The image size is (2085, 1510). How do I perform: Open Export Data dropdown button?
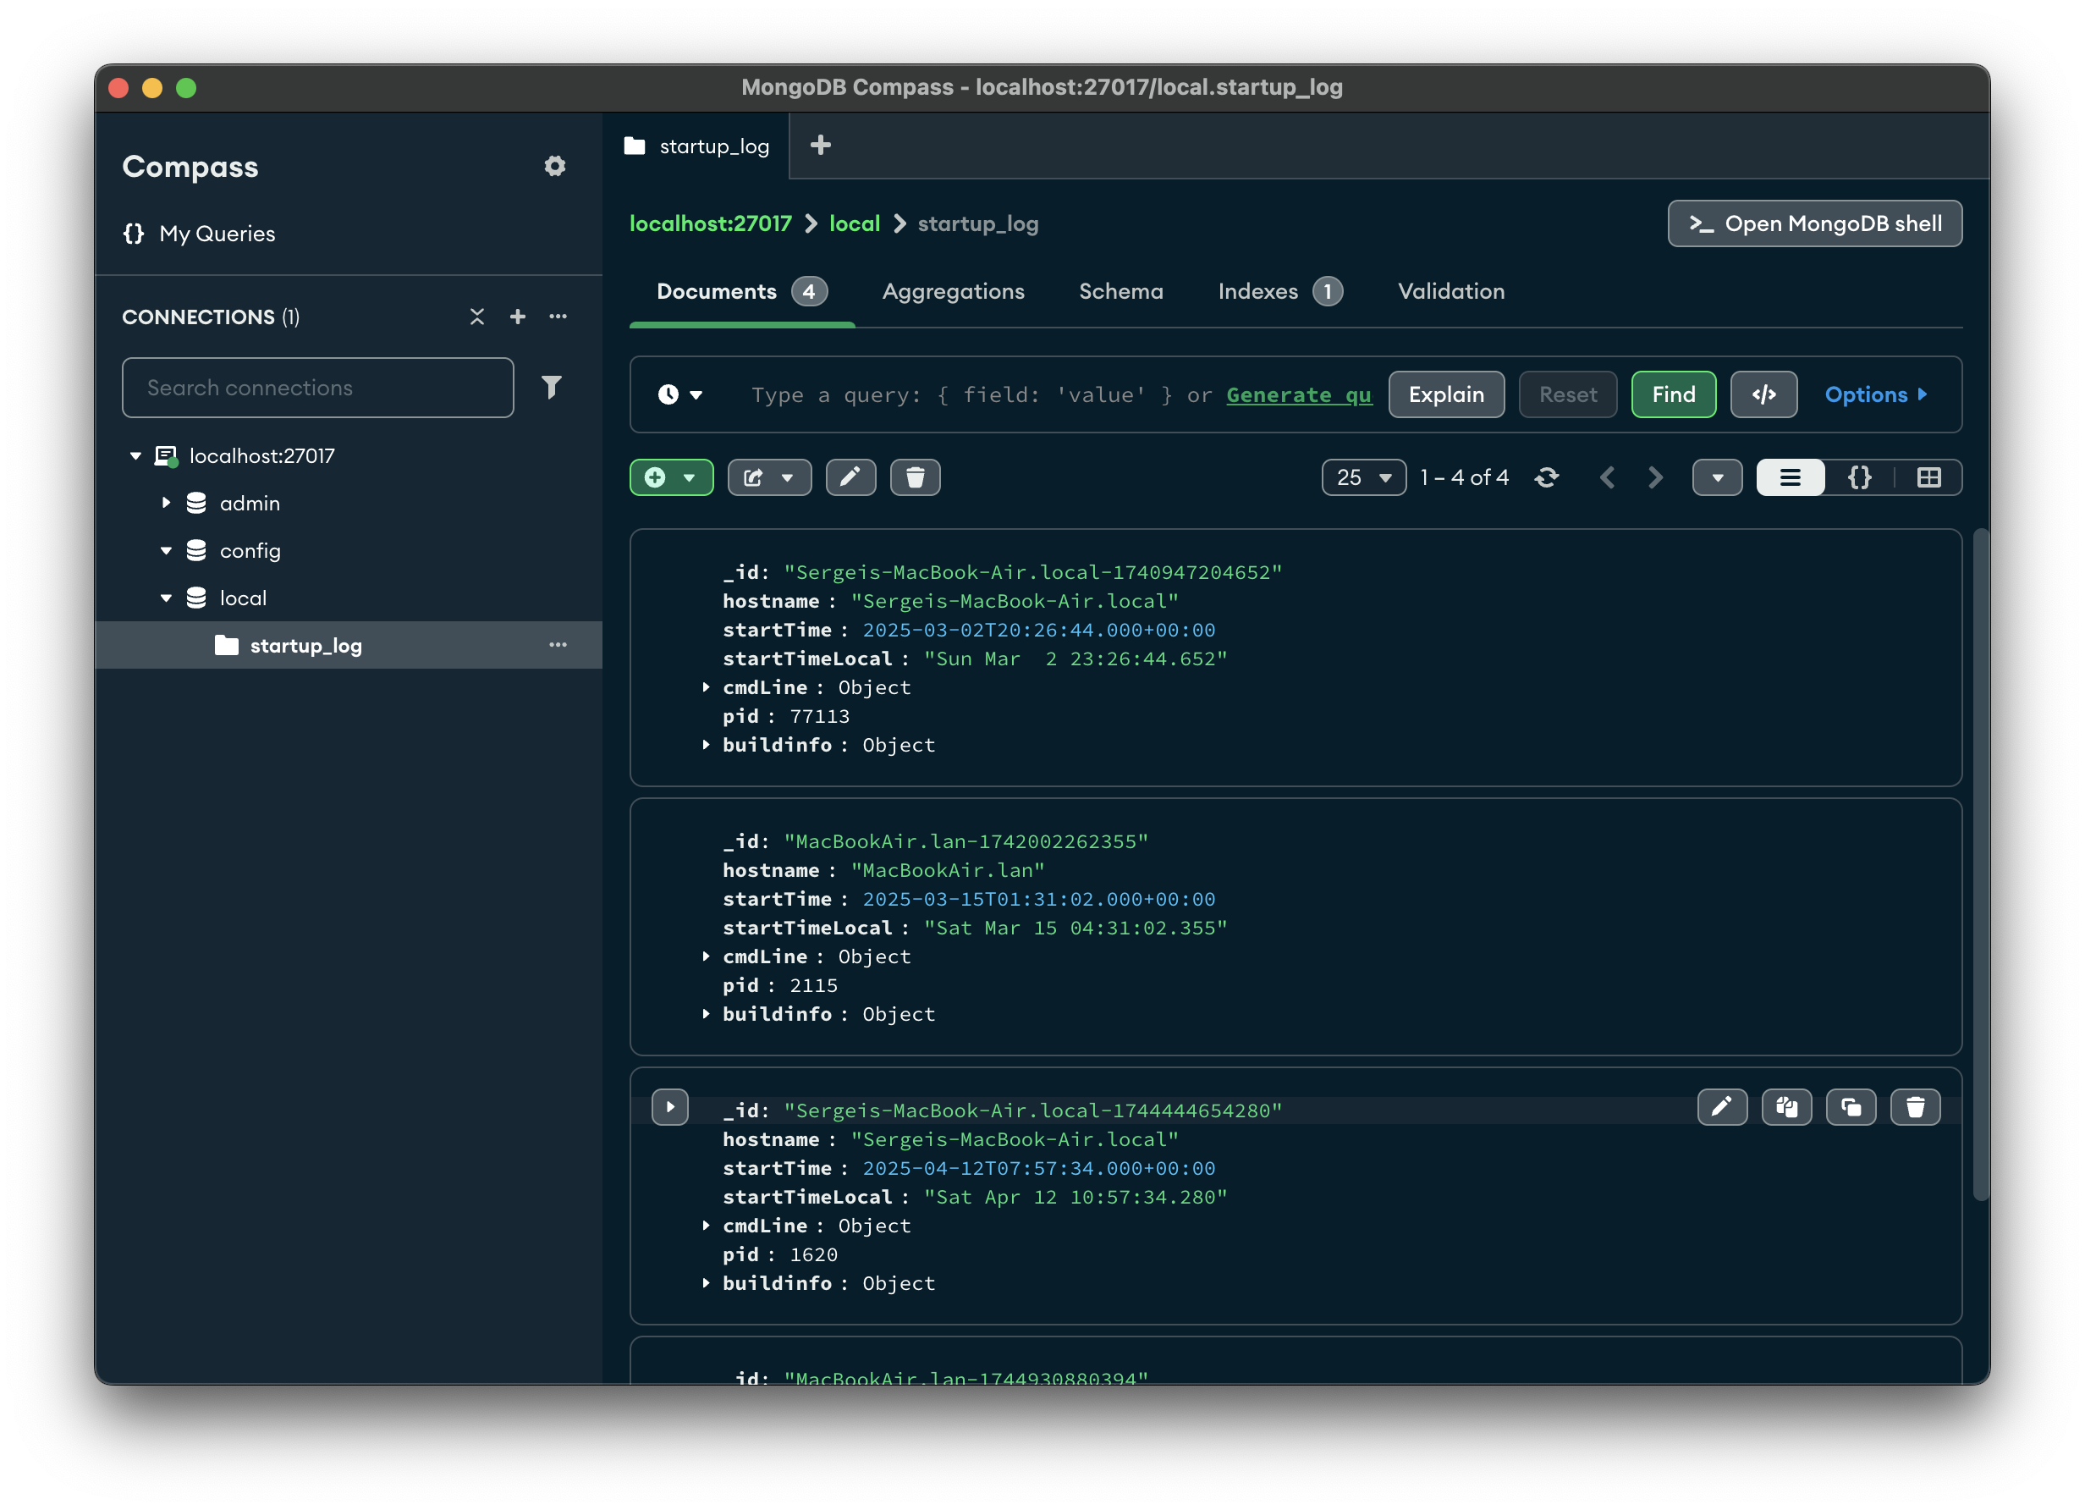click(768, 477)
